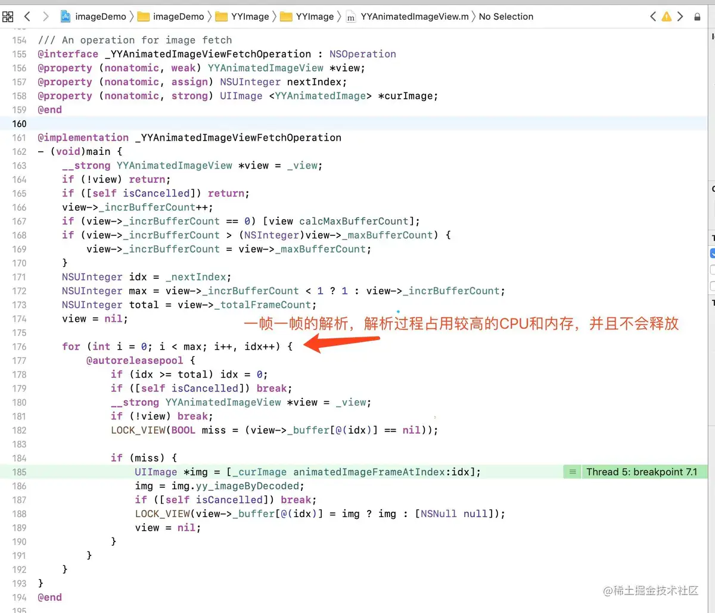The width and height of the screenshot is (715, 613).
Task: Go back in editor history
Action: click(27, 17)
